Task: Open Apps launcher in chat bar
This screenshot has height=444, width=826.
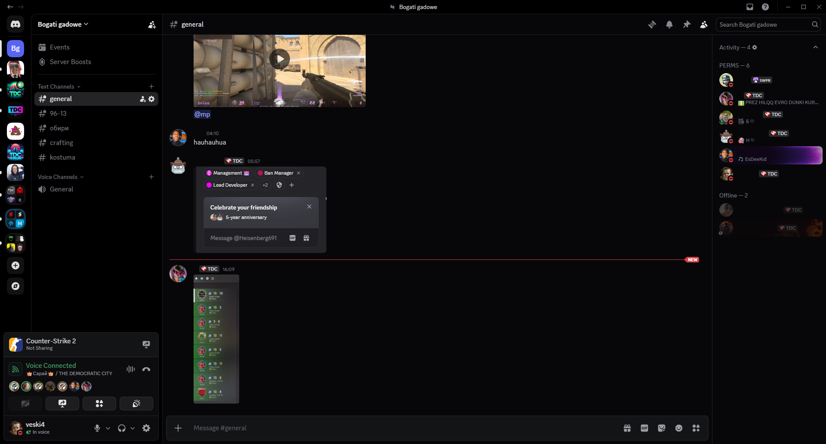Action: pyautogui.click(x=696, y=428)
